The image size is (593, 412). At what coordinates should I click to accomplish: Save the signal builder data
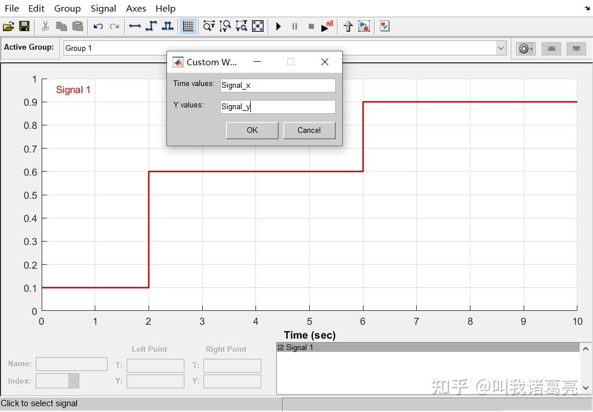(23, 26)
